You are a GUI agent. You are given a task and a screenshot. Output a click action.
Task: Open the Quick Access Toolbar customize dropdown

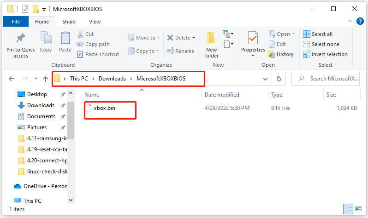[44, 9]
